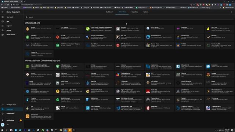This screenshot has height=132, width=235.
Task: Click the AdGuard Home shield icon
Action: 58,66
